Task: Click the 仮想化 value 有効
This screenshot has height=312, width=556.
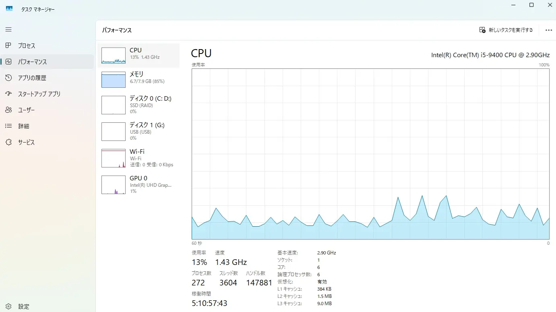Action: [x=322, y=282]
